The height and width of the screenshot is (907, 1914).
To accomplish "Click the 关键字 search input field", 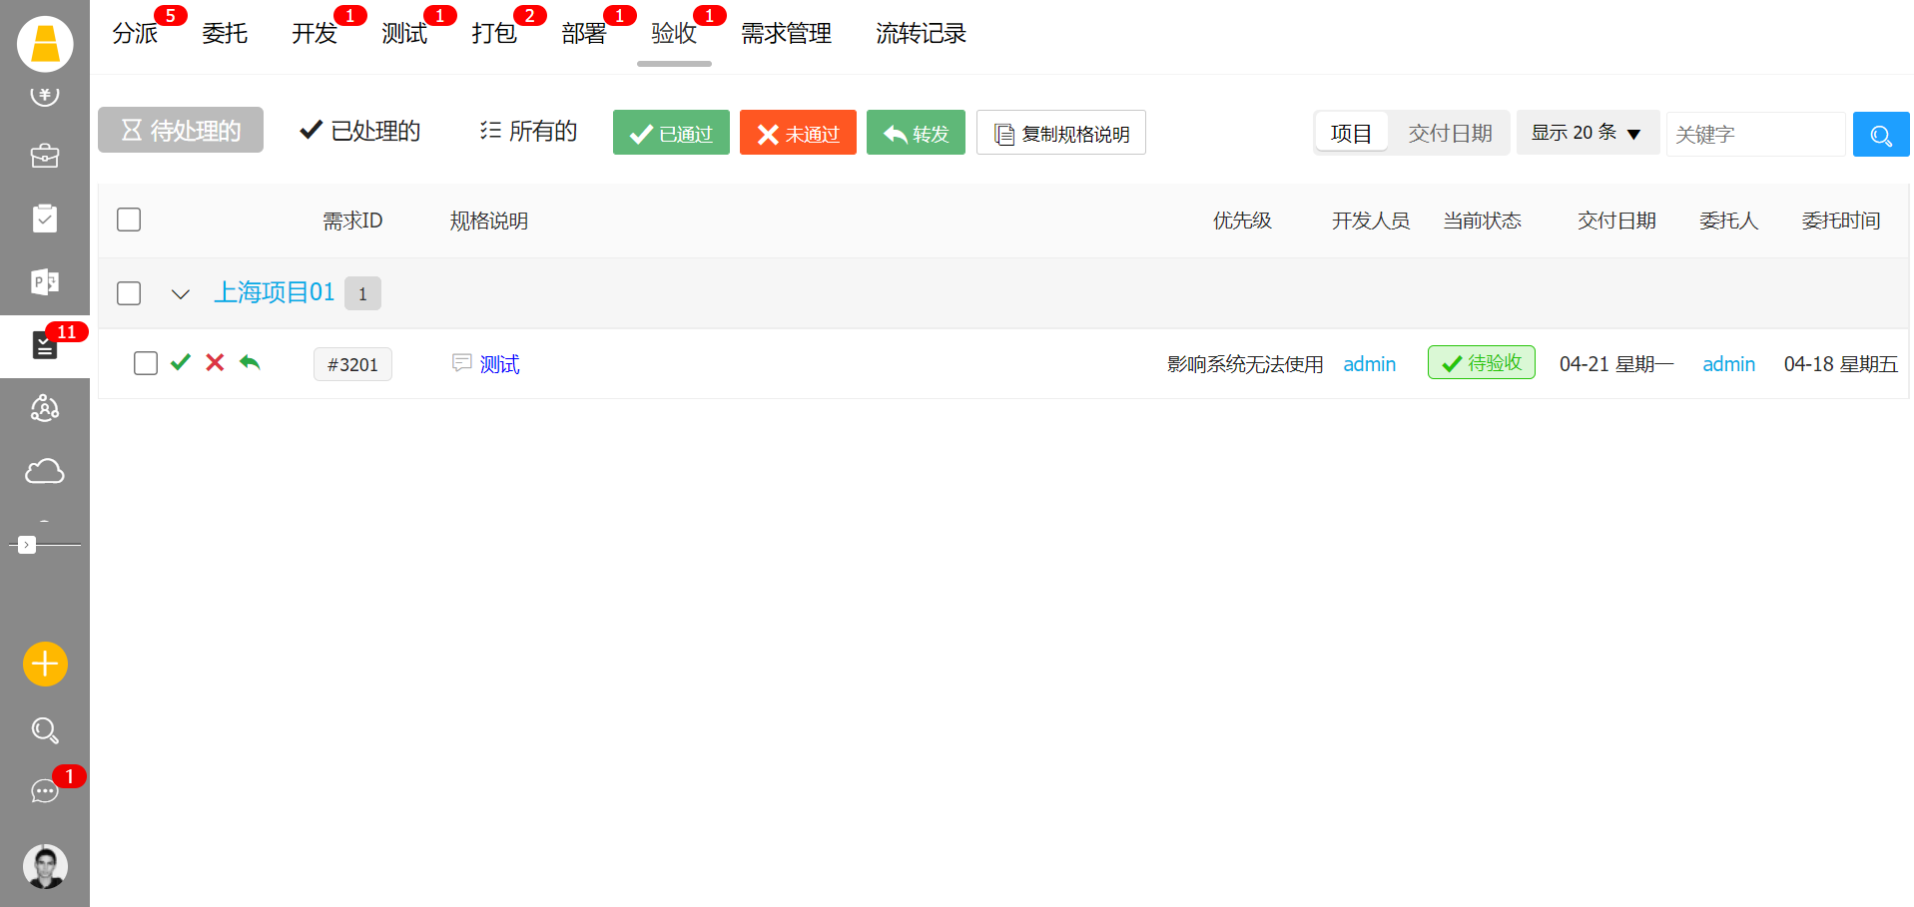I will pos(1754,135).
